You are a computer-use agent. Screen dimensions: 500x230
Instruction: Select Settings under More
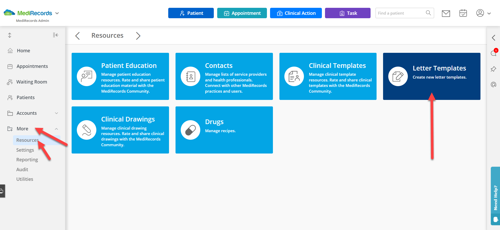(25, 150)
